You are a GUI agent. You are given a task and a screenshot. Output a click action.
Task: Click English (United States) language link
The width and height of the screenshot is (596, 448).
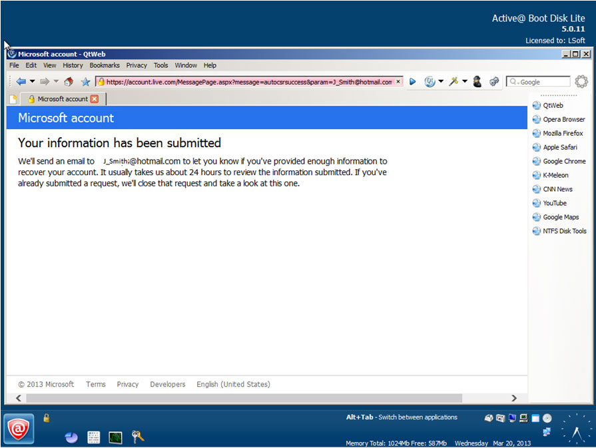click(233, 384)
